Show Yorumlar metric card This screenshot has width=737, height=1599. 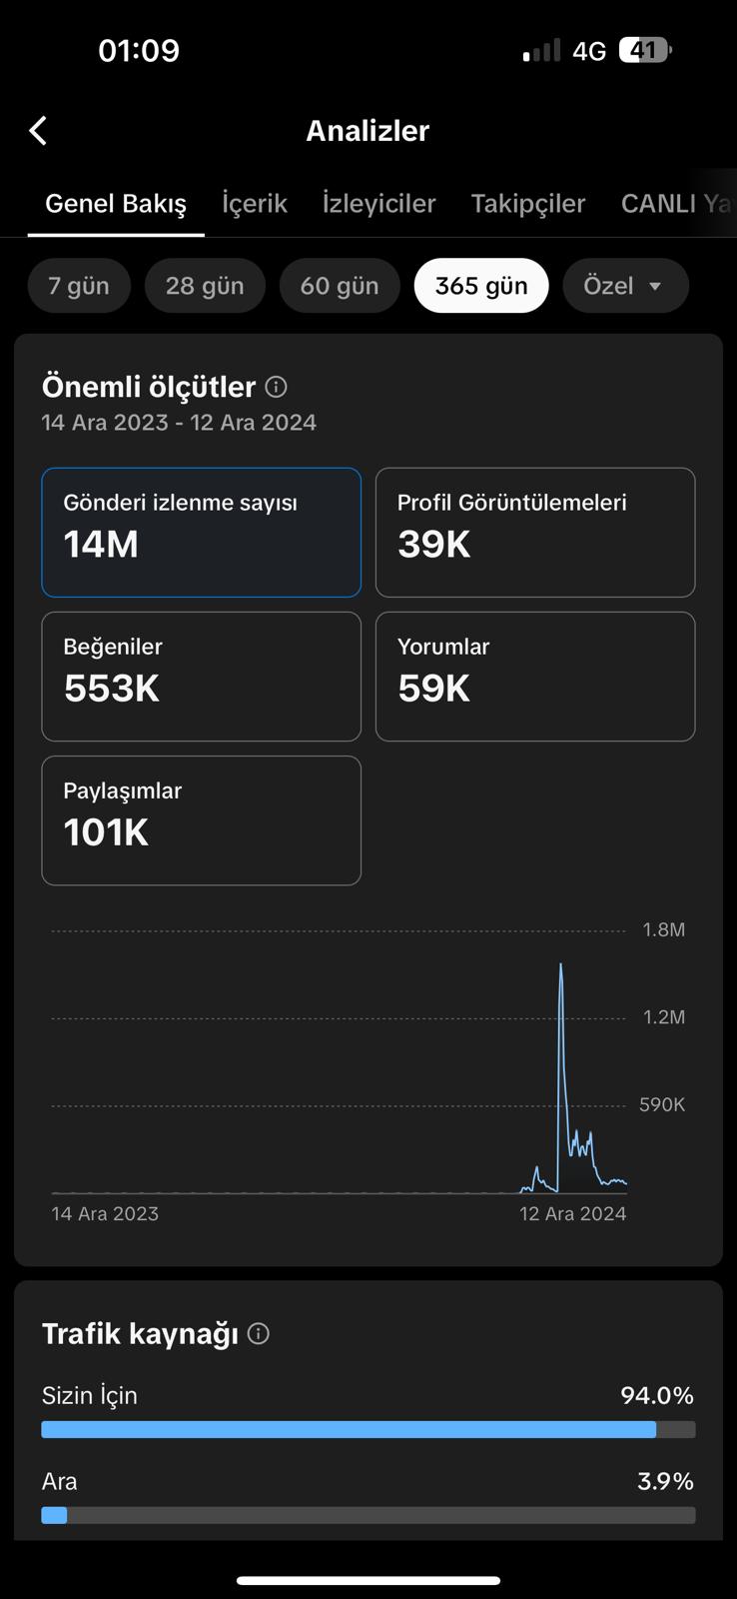pos(535,677)
